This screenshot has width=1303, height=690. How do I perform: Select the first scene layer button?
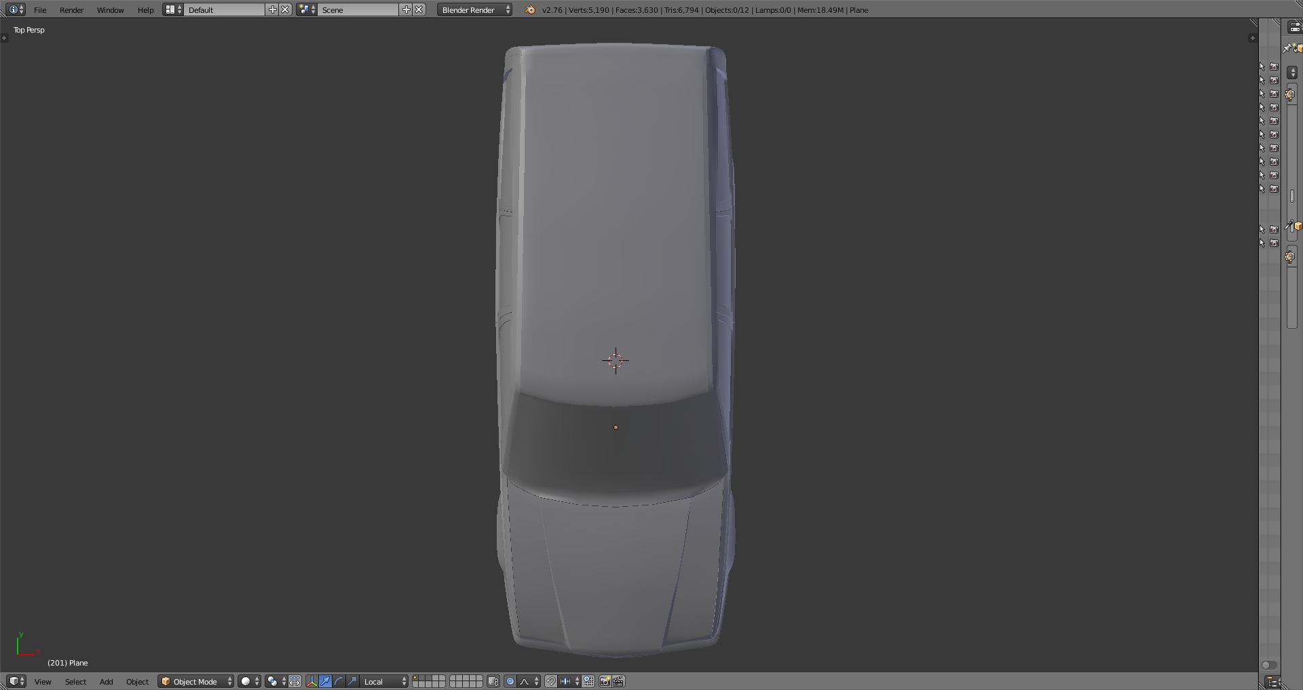point(416,678)
